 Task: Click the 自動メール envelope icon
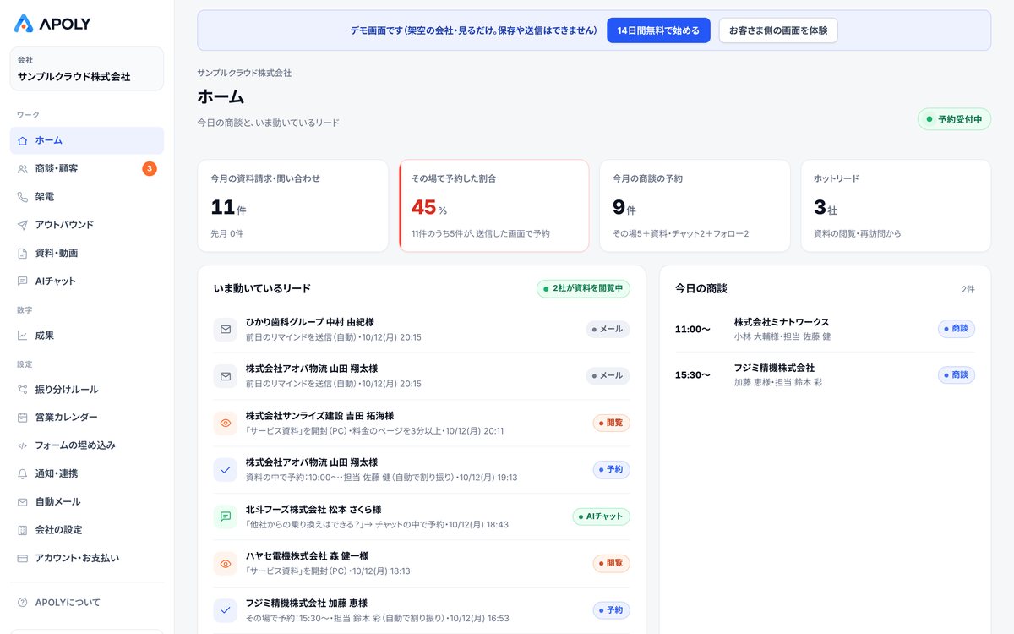[23, 502]
